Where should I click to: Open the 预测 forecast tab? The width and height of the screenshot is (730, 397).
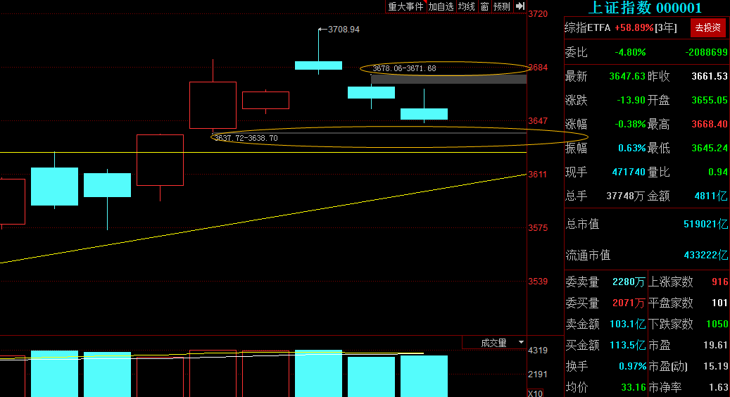click(502, 6)
